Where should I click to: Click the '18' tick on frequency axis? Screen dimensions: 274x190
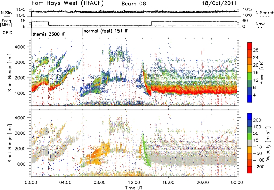[23, 21]
